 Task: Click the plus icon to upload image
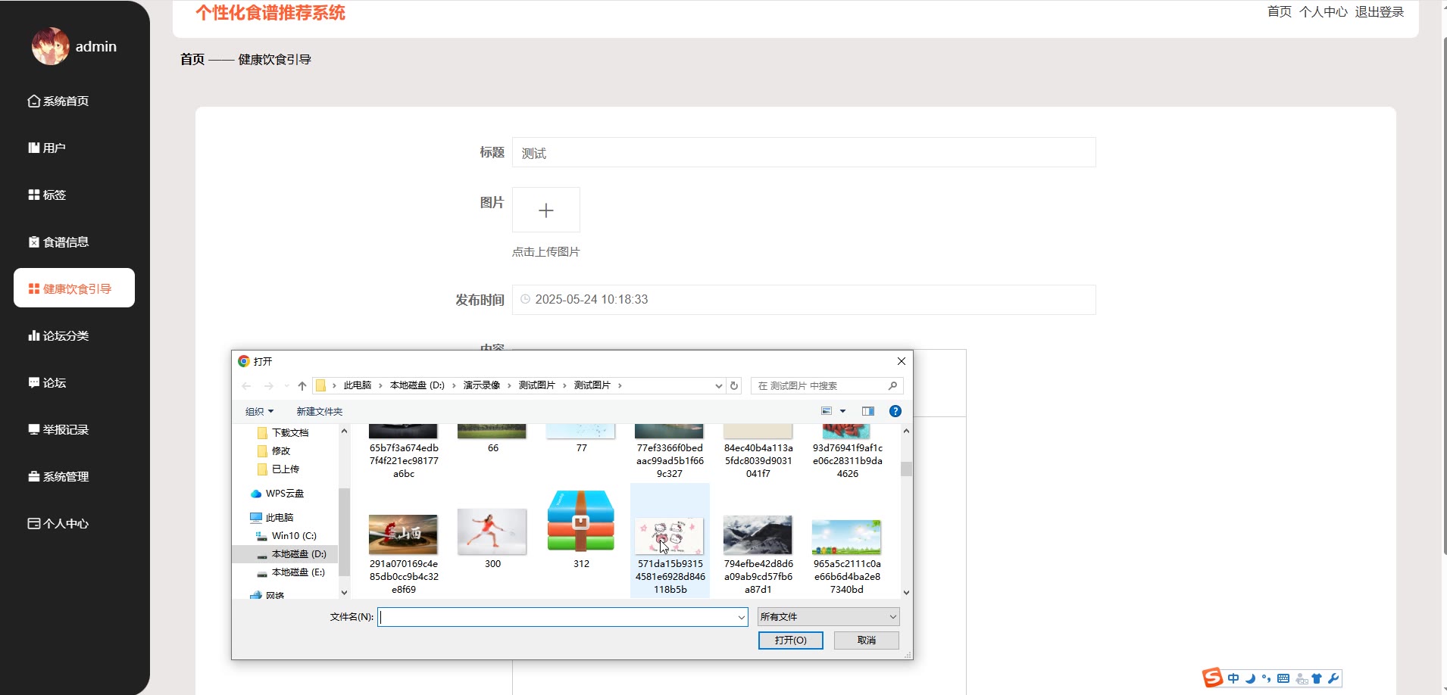pos(545,210)
